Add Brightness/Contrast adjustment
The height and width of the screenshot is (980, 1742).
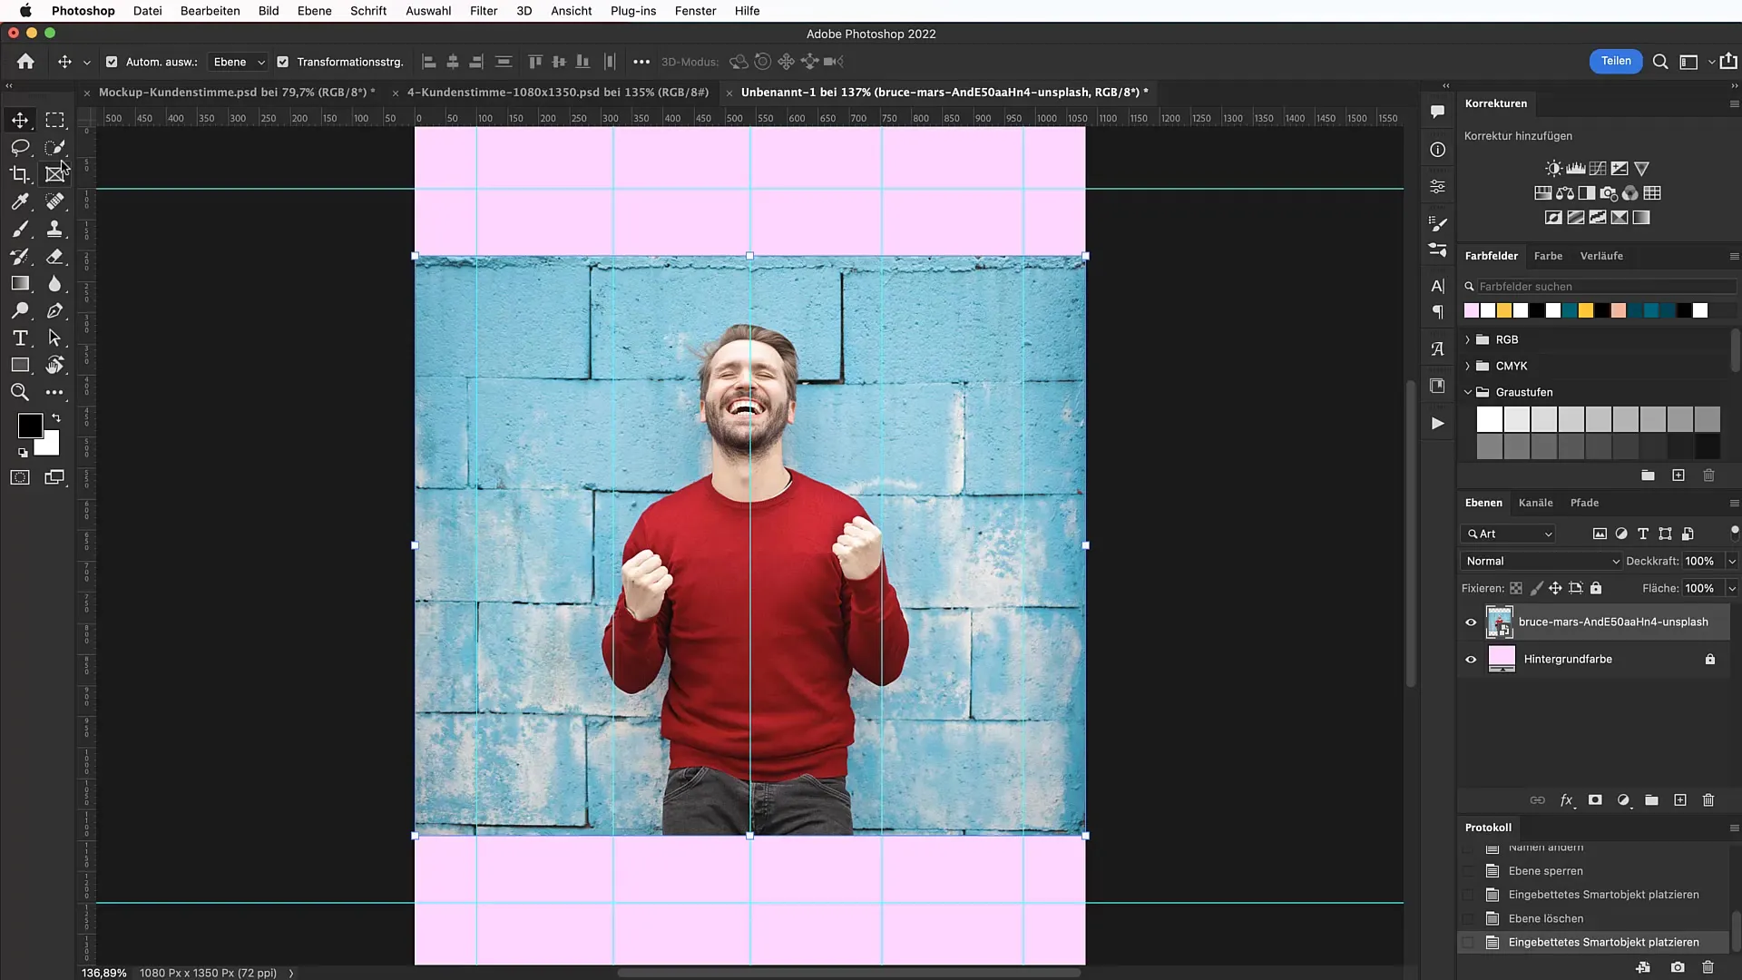(x=1554, y=169)
